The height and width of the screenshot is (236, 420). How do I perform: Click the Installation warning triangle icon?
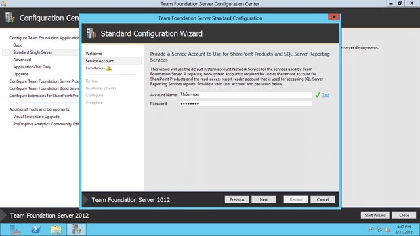pyautogui.click(x=109, y=68)
